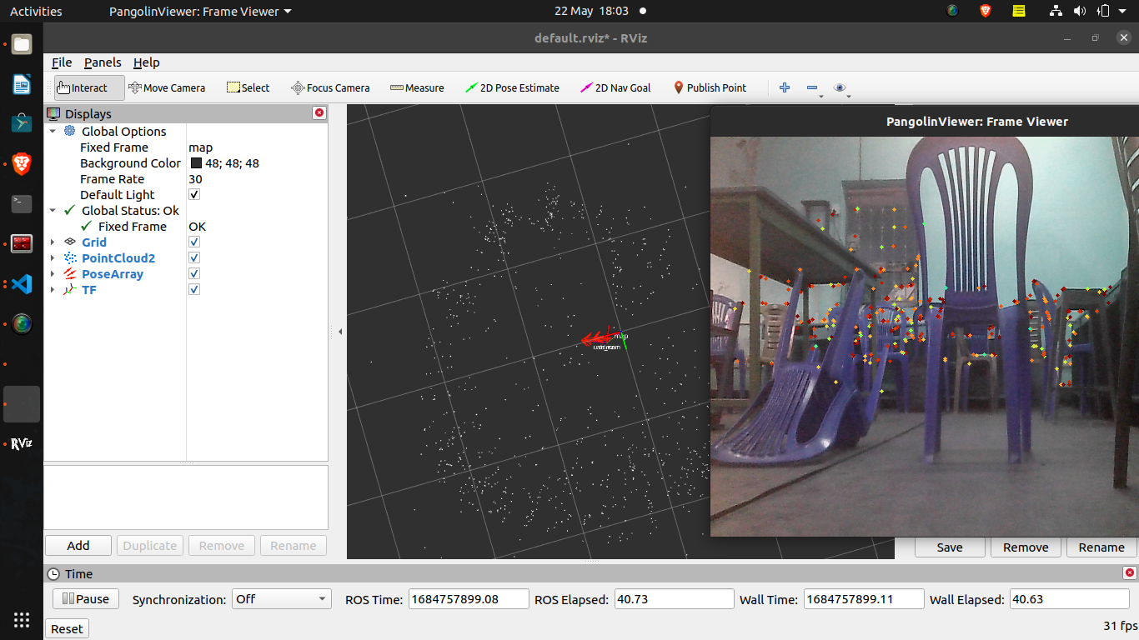Screen dimensions: 1139x640
Task: Disable the PointCloud2 display
Action: (193, 257)
